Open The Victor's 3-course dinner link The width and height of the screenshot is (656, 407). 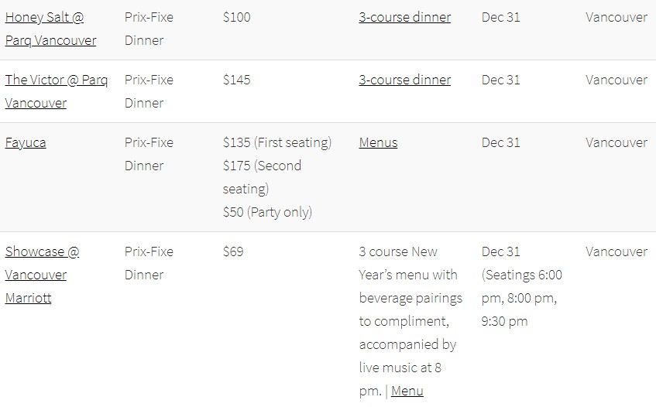click(x=404, y=80)
